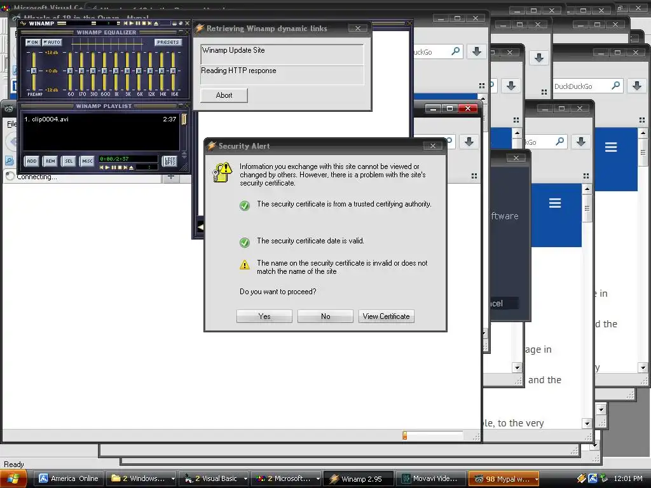Switch to America Online in the taskbar

tap(69, 478)
